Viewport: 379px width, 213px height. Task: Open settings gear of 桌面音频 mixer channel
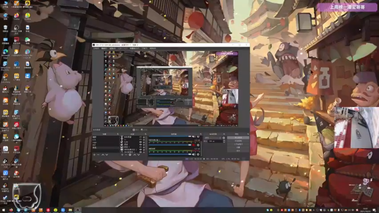pyautogui.click(x=198, y=154)
